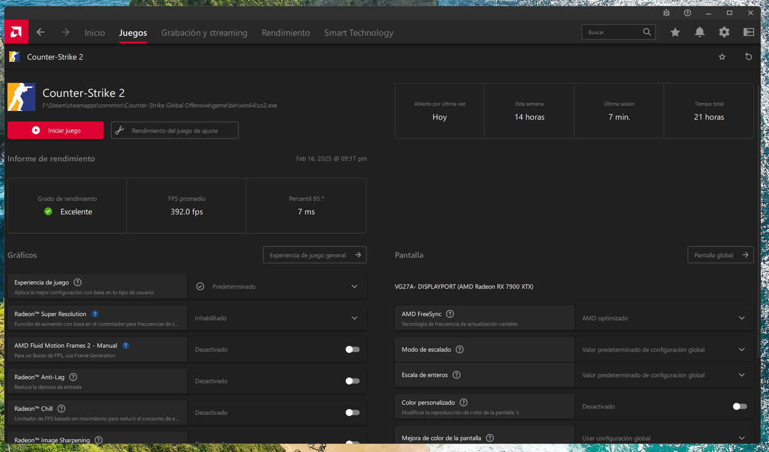Open Pantalla global settings

[720, 255]
